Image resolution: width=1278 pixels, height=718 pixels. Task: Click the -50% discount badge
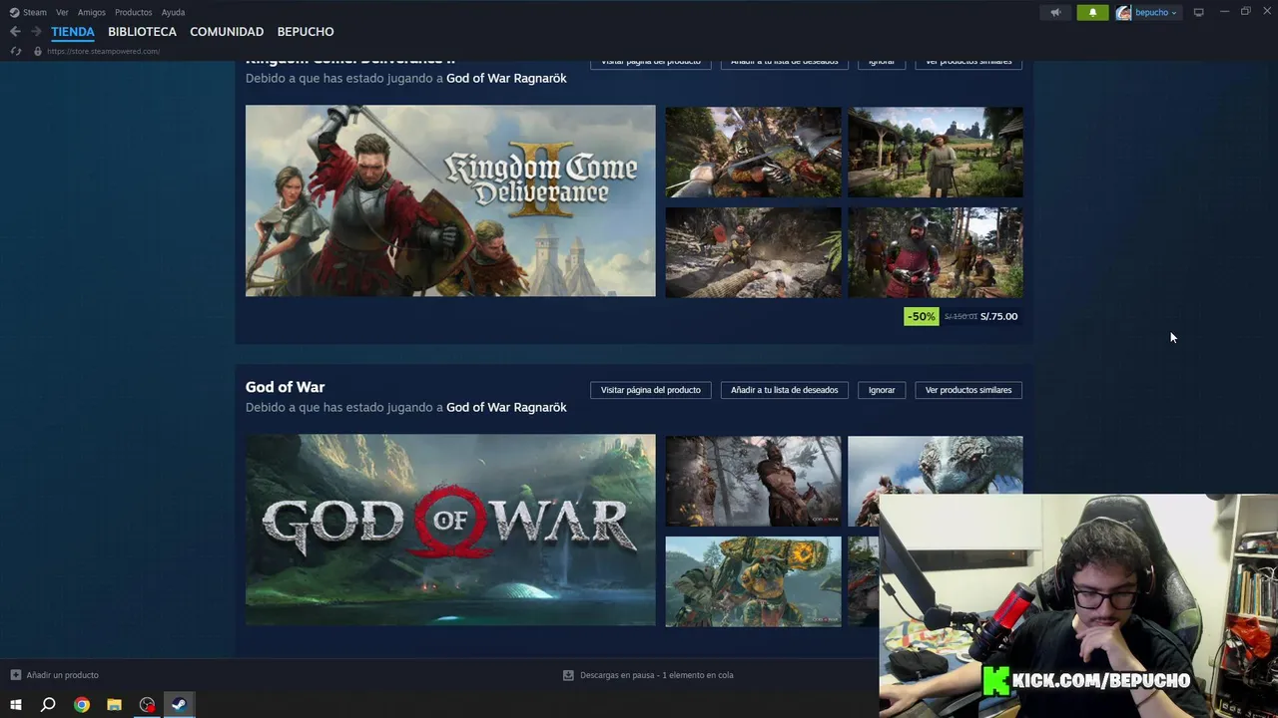[921, 316]
